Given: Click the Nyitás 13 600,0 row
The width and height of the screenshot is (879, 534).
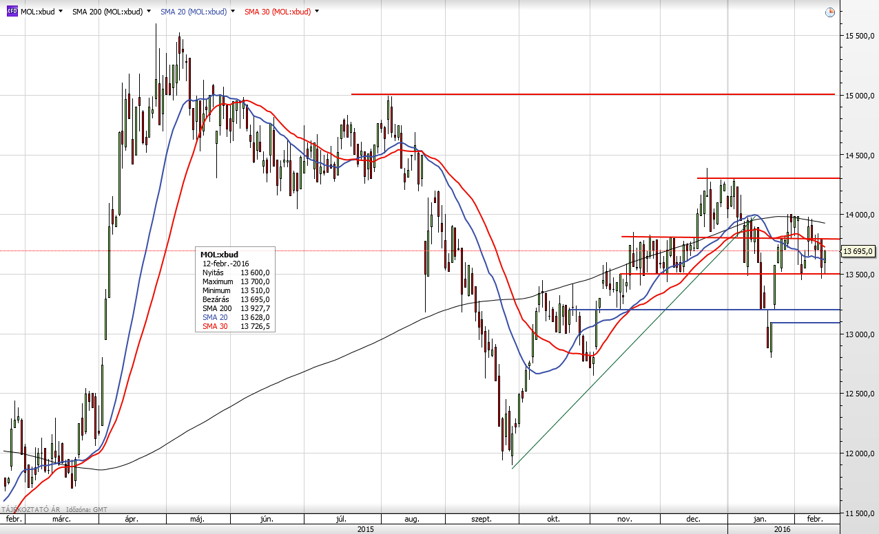Looking at the screenshot, I should (236, 273).
